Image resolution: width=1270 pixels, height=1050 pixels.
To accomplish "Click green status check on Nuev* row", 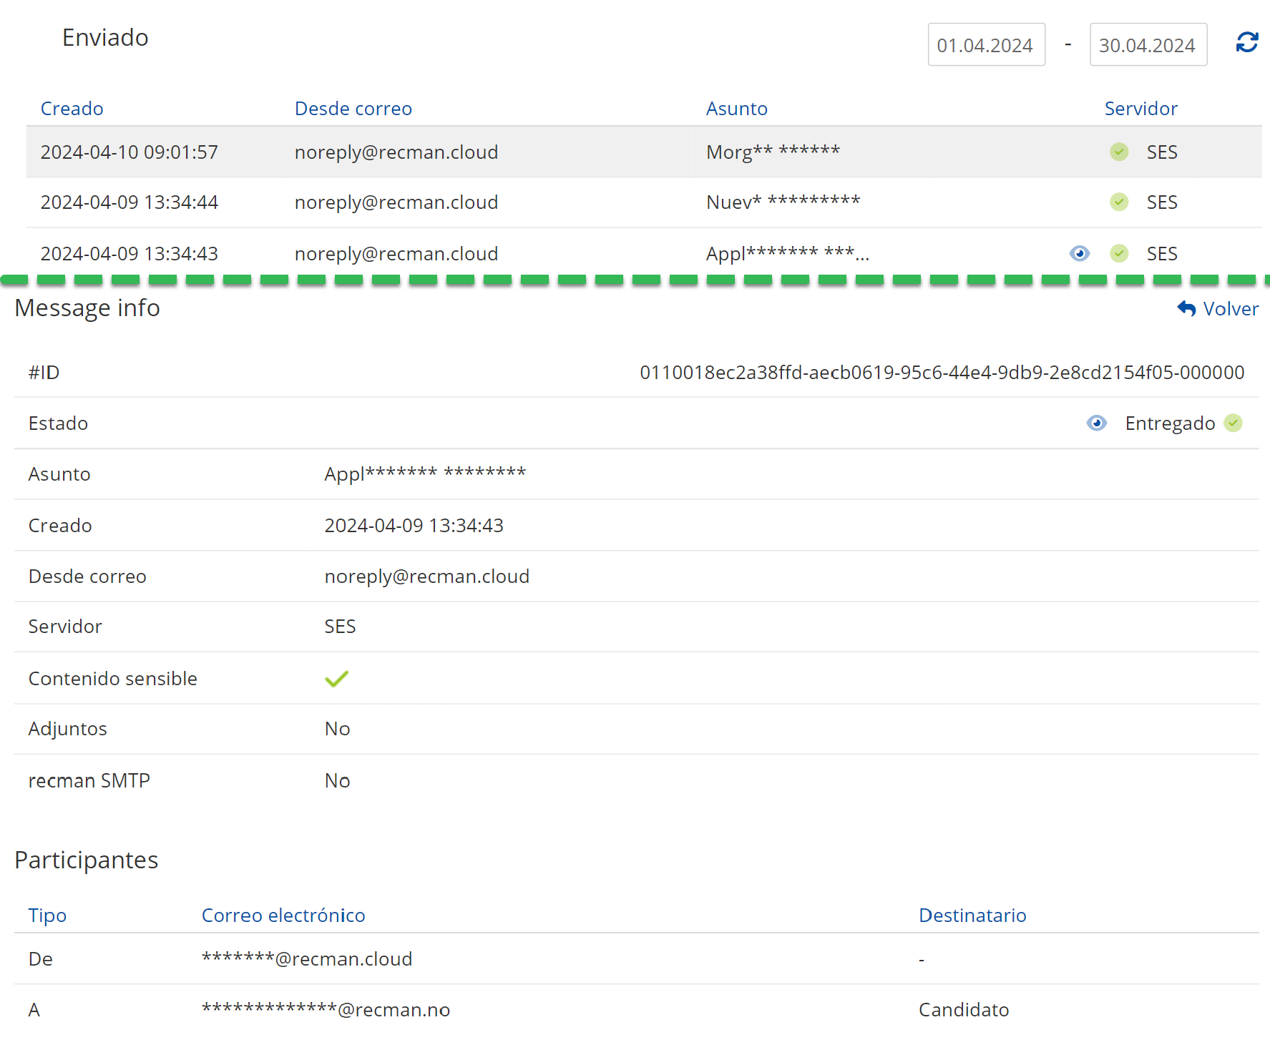I will pos(1119,202).
